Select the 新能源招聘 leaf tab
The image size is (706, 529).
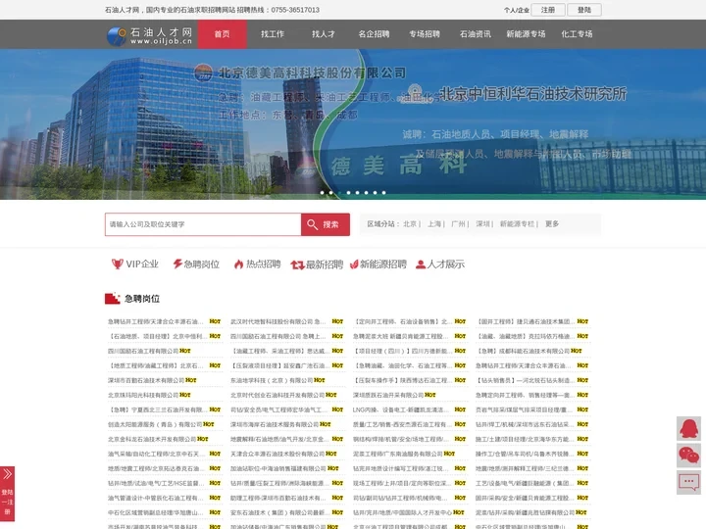coord(378,264)
